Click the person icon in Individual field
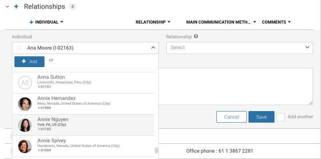The image size is (321, 159). [19, 48]
